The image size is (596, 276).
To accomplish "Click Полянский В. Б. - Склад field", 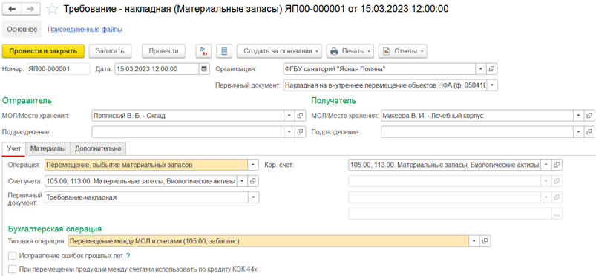I will click(x=188, y=116).
